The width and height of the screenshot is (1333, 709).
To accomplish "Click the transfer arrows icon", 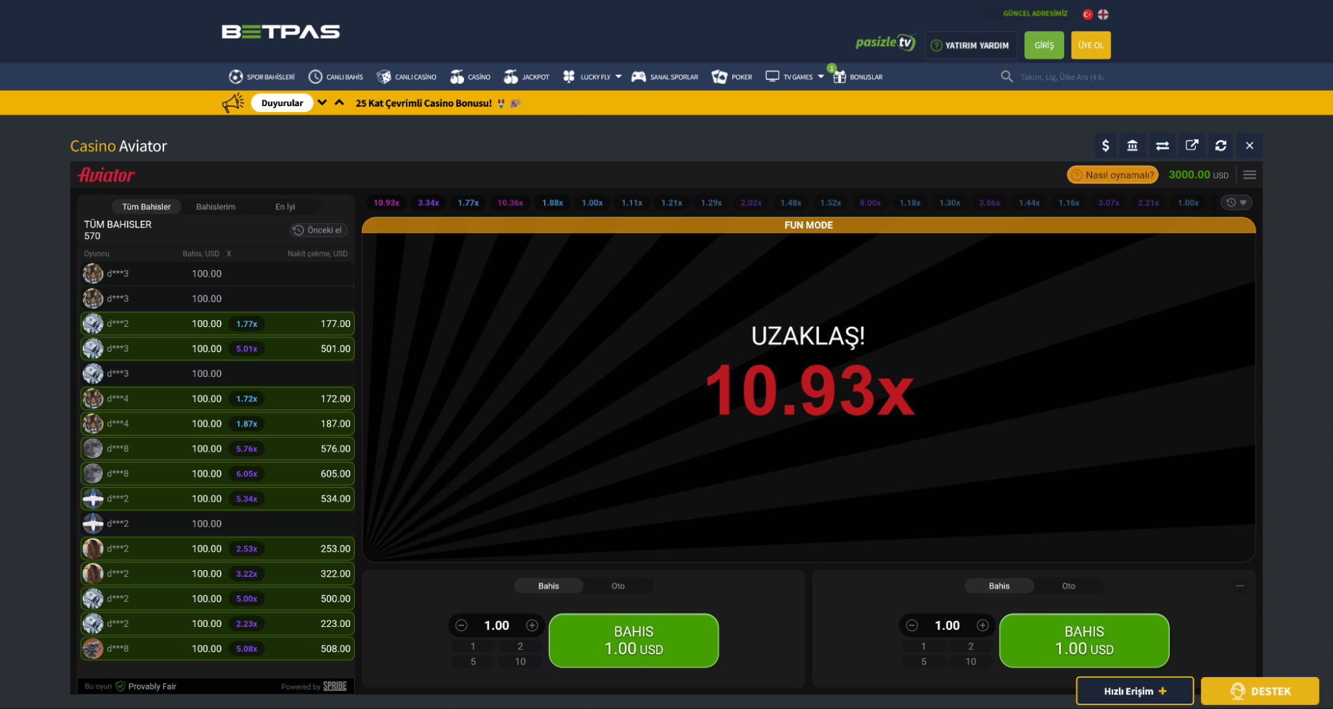I will tap(1162, 145).
